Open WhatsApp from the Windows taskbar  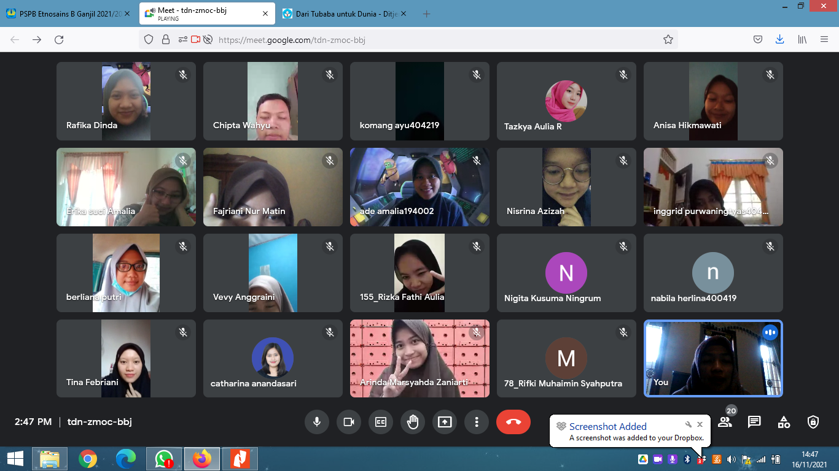[x=164, y=459]
